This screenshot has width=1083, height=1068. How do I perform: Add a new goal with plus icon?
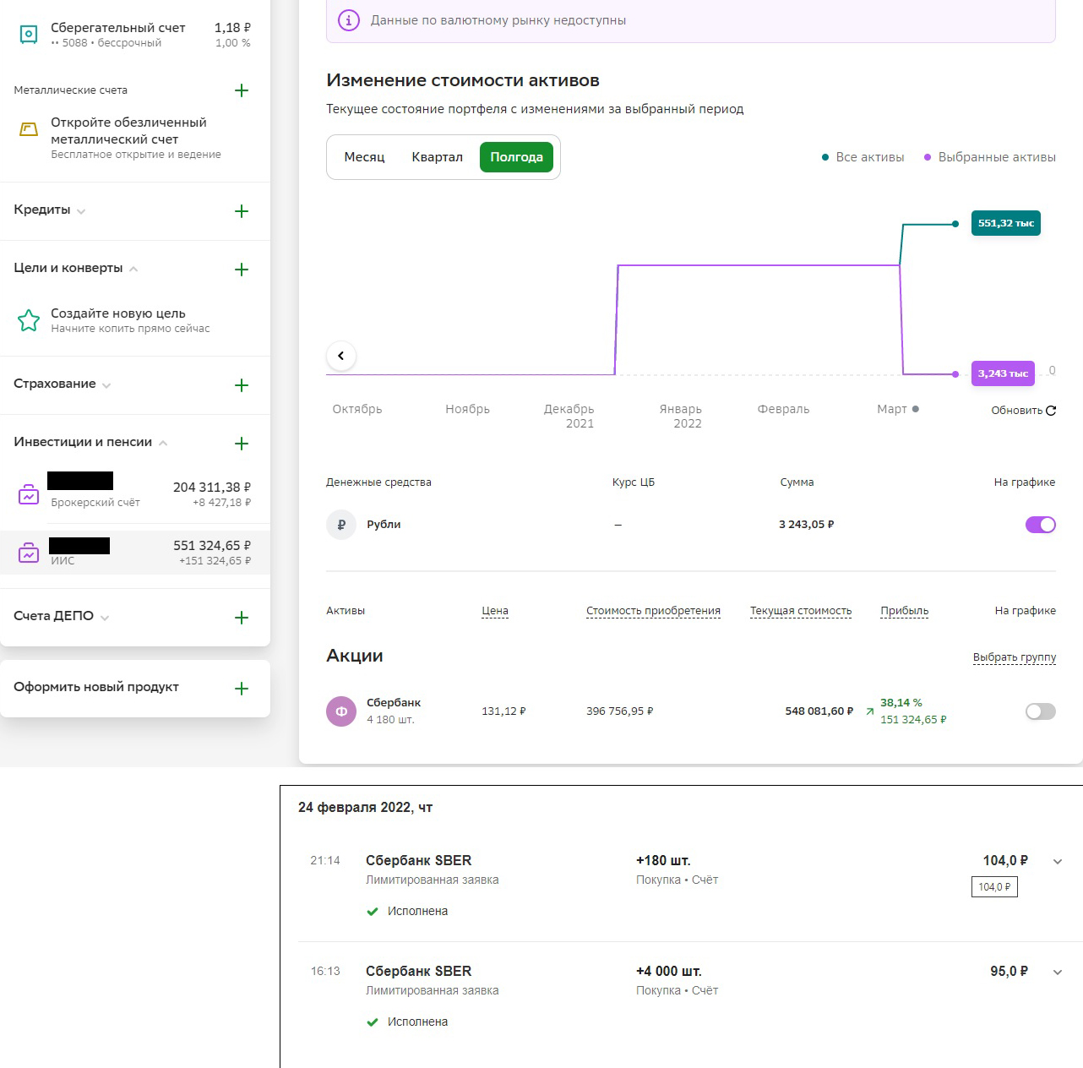point(242,270)
